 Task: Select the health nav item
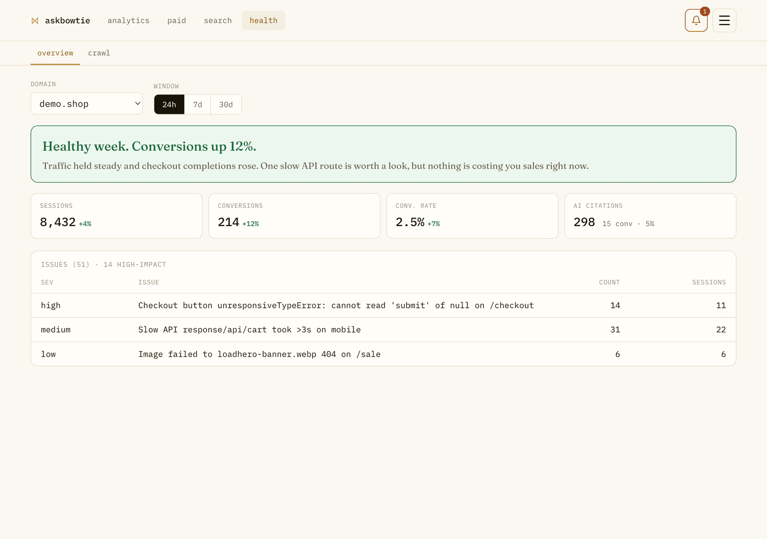(x=263, y=20)
